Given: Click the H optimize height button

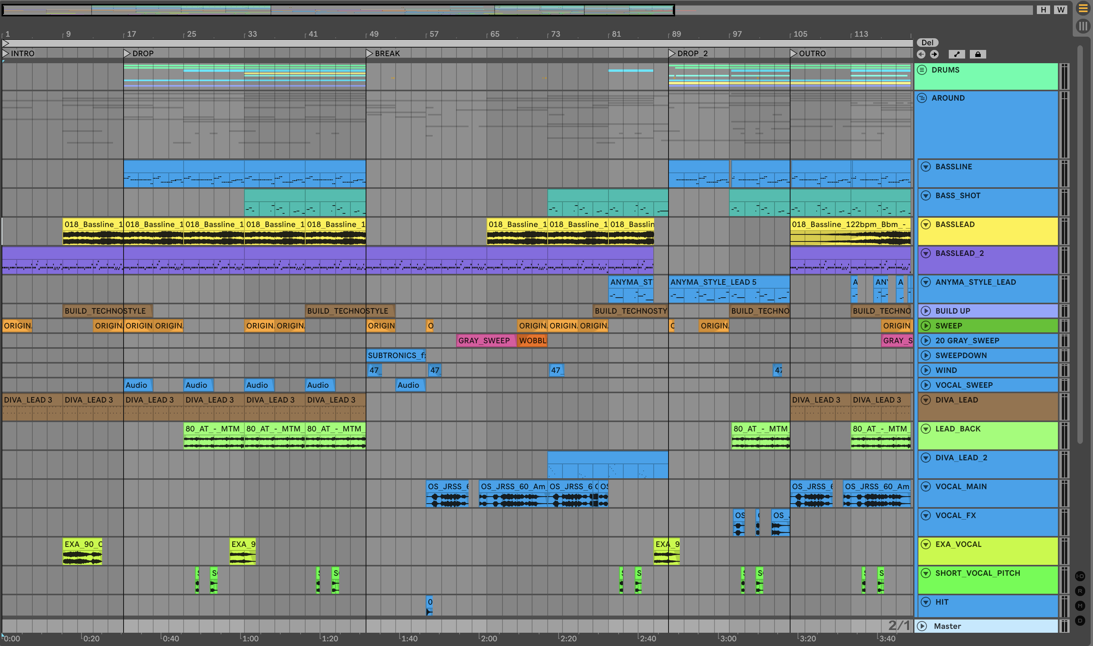Looking at the screenshot, I should 1043,10.
